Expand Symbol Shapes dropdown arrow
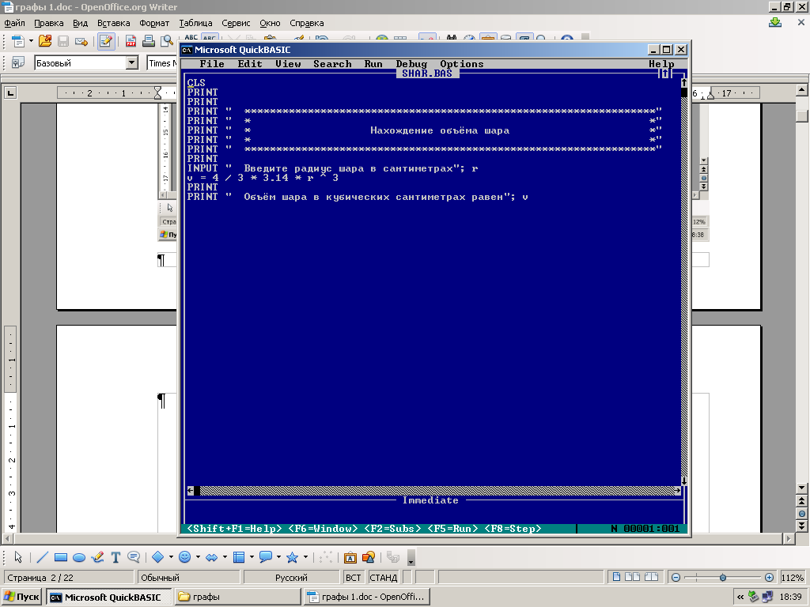Viewport: 810px width, 607px height. pos(198,557)
